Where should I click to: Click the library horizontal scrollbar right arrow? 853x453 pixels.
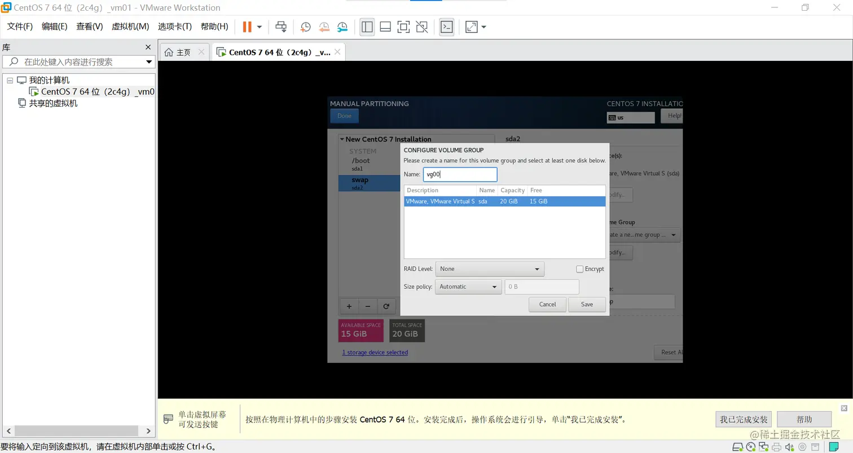coord(148,431)
